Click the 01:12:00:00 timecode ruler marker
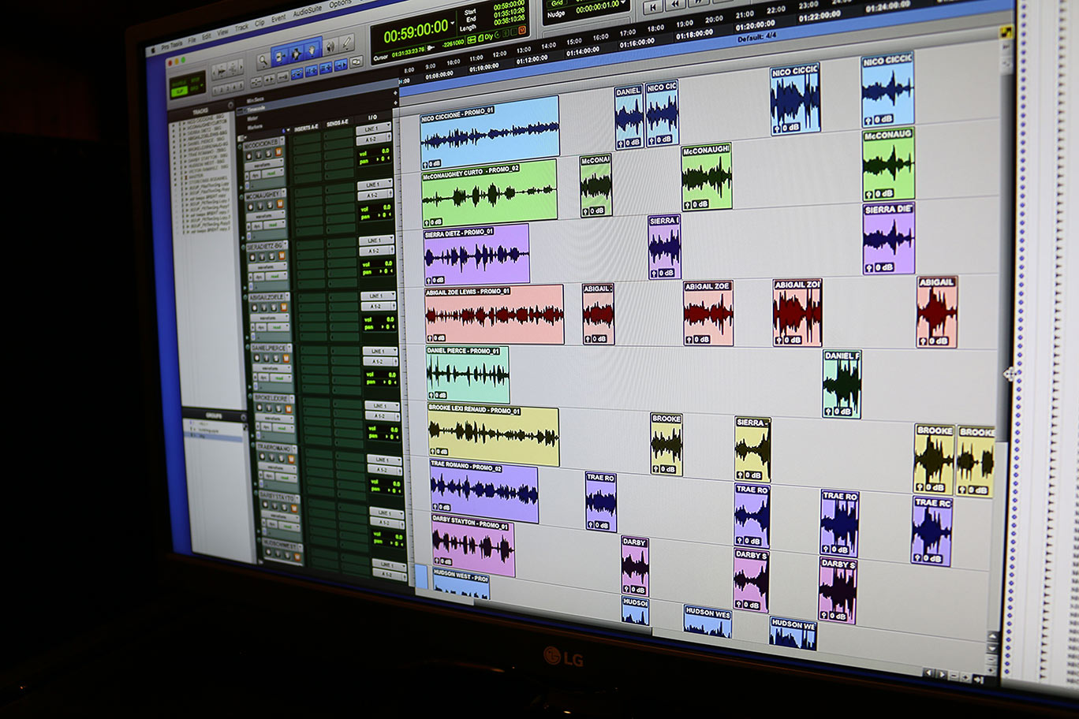This screenshot has width=1079, height=719. pyautogui.click(x=532, y=60)
